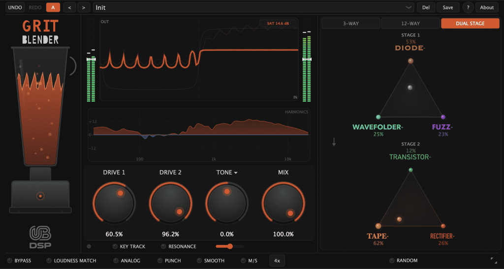The width and height of the screenshot is (504, 269).
Task: Click the Stage 2 heading label
Action: [x=410, y=144]
